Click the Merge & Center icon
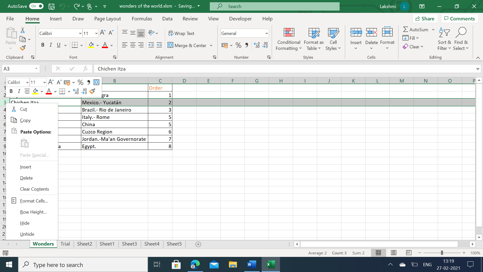 (x=170, y=45)
